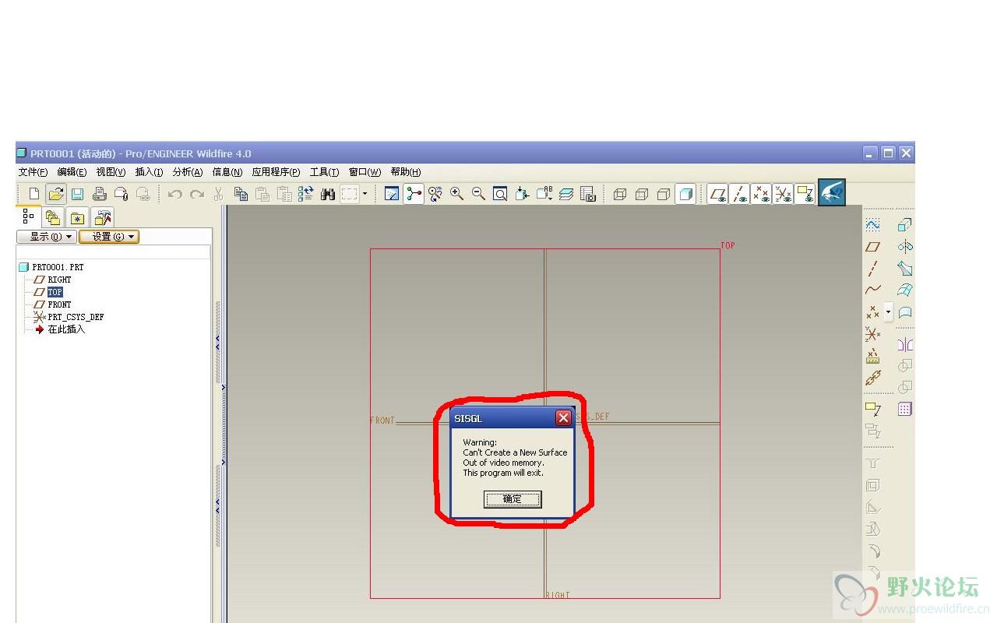Image resolution: width=997 pixels, height=623 pixels.
Task: Click the Sketch tool icon
Action: pos(873,225)
